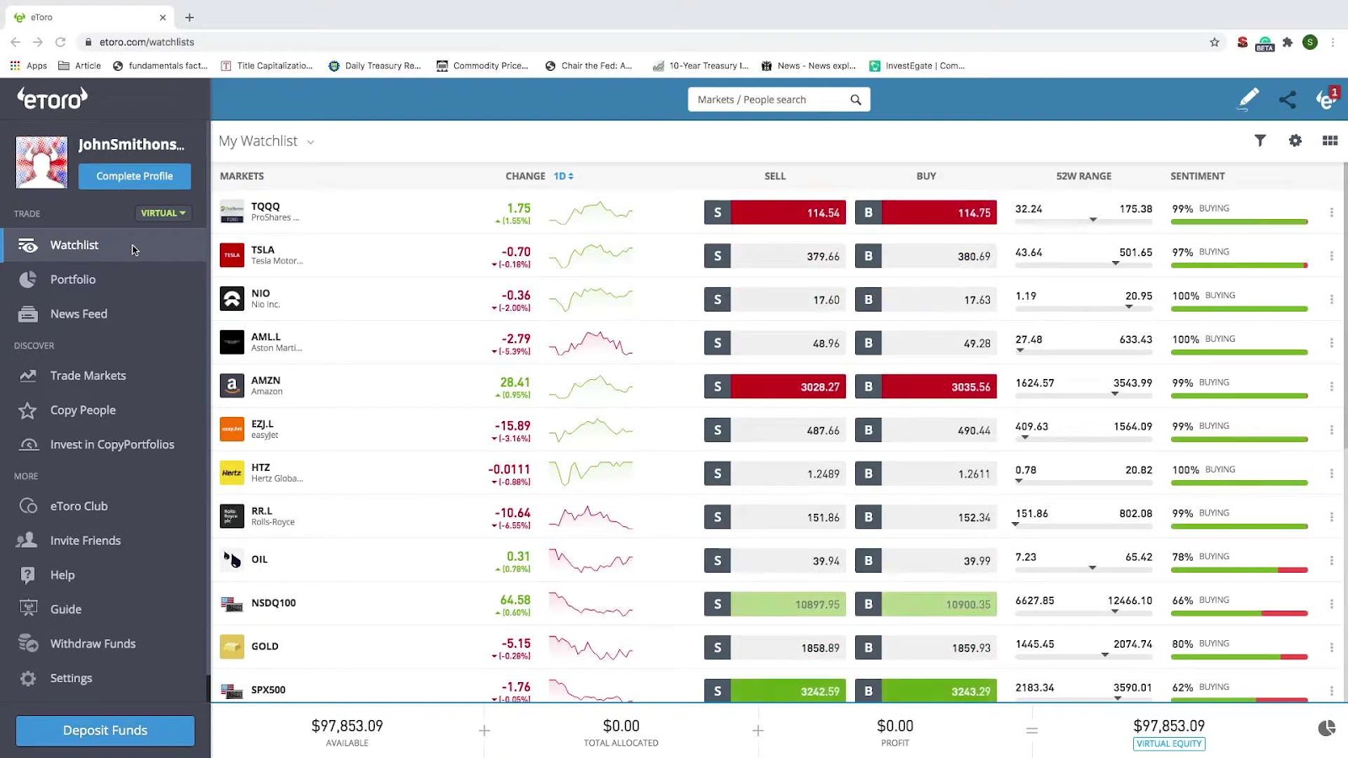The width and height of the screenshot is (1348, 758).
Task: Click the search magnifier icon
Action: click(856, 99)
